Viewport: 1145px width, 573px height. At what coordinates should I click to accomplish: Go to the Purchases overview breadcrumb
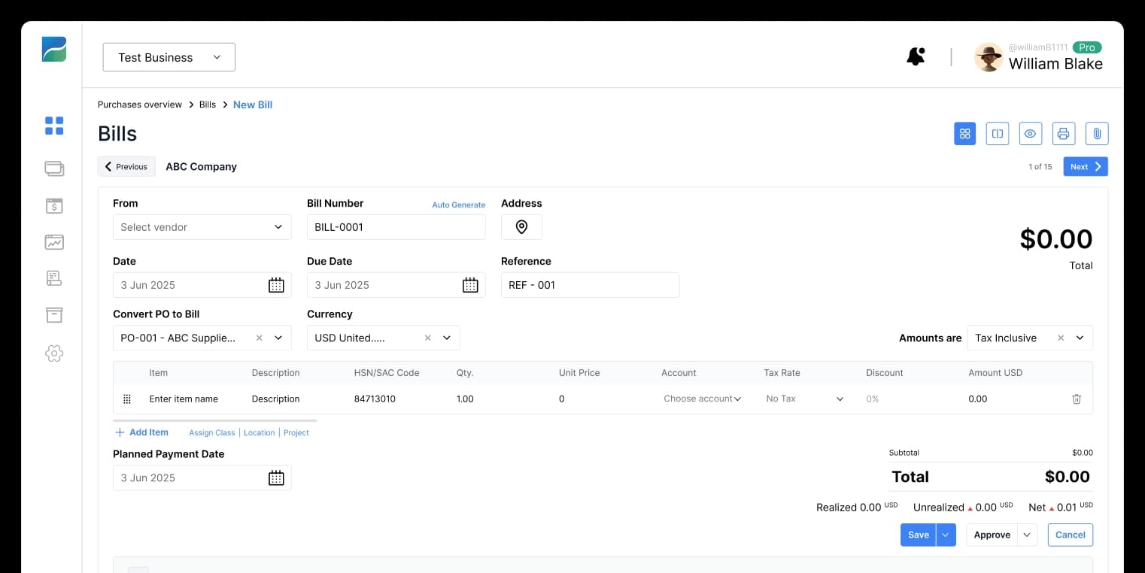pos(139,105)
